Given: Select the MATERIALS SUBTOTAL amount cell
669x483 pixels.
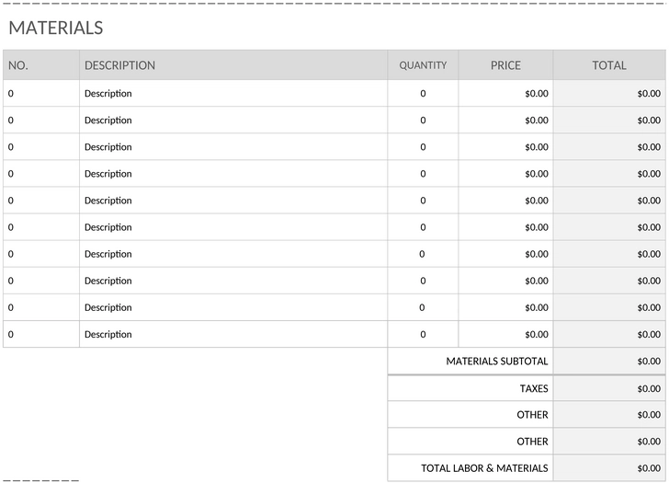Looking at the screenshot, I should click(609, 362).
